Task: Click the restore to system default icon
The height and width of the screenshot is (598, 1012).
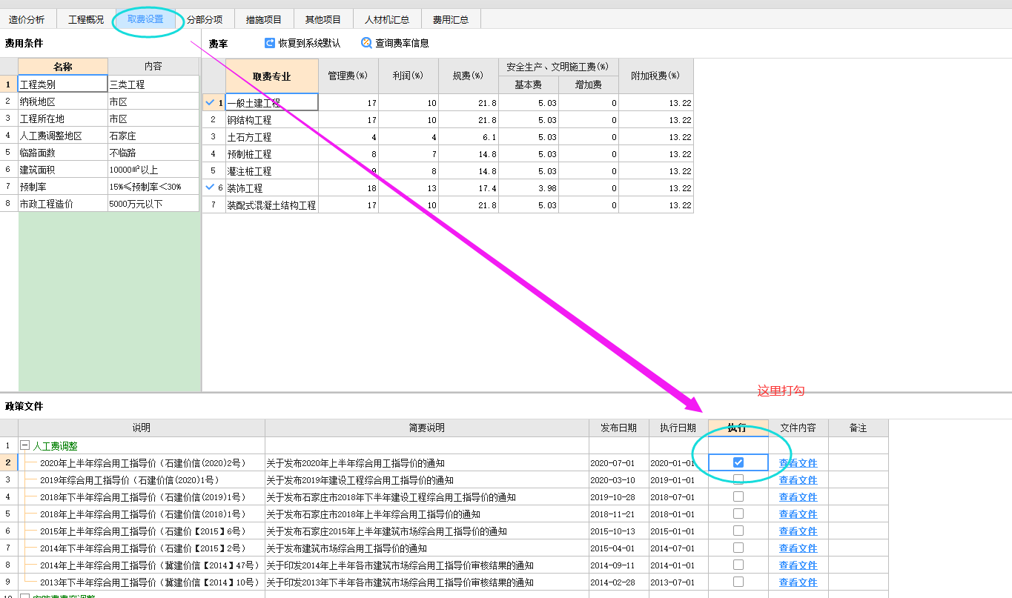Action: tap(270, 43)
